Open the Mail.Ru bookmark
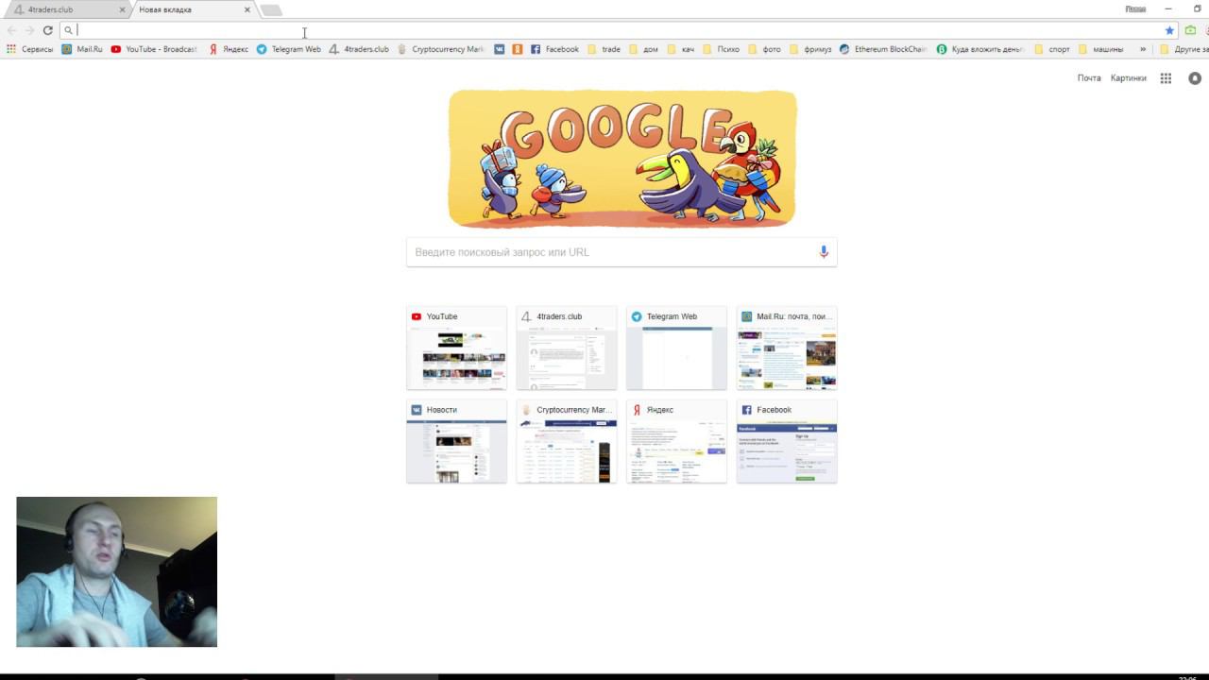 [x=82, y=49]
